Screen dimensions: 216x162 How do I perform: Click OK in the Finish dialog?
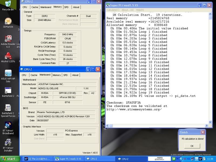click(x=192, y=146)
